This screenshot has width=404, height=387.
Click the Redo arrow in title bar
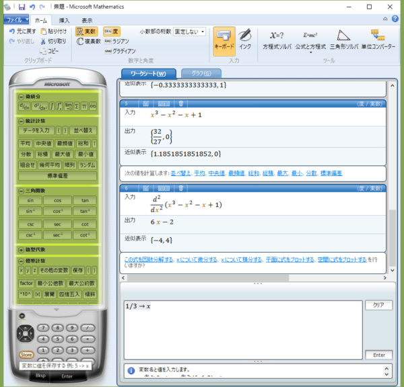42,7
